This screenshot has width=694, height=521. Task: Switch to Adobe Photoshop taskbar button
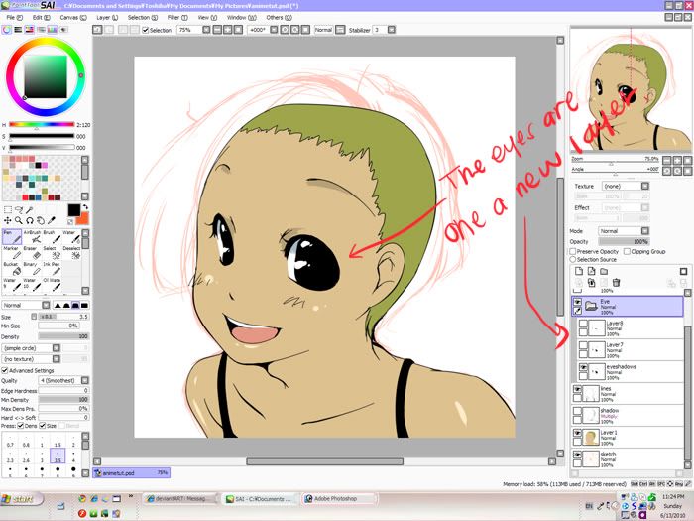[x=339, y=499]
